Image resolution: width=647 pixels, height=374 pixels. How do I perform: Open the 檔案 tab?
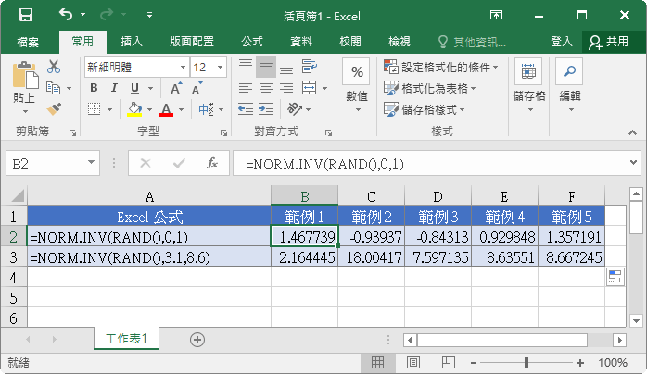point(28,42)
